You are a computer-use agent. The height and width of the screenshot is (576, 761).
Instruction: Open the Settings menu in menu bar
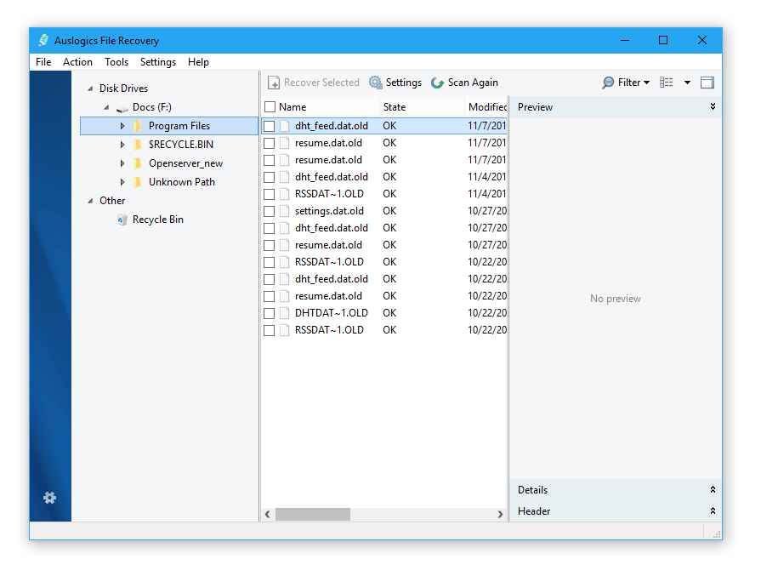click(158, 62)
